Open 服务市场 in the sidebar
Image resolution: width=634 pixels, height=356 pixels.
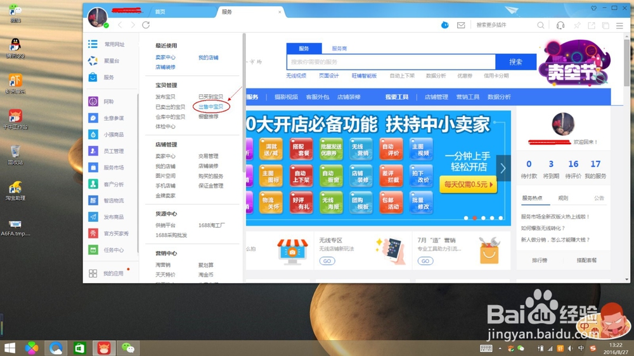tap(107, 168)
